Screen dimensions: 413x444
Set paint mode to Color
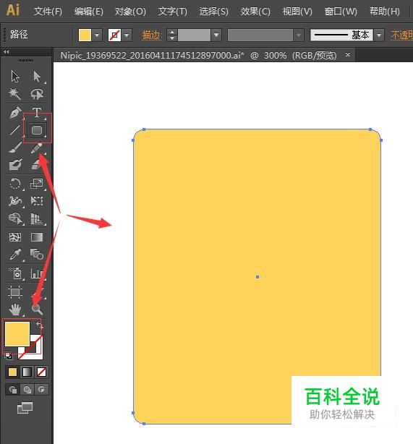pos(12,372)
